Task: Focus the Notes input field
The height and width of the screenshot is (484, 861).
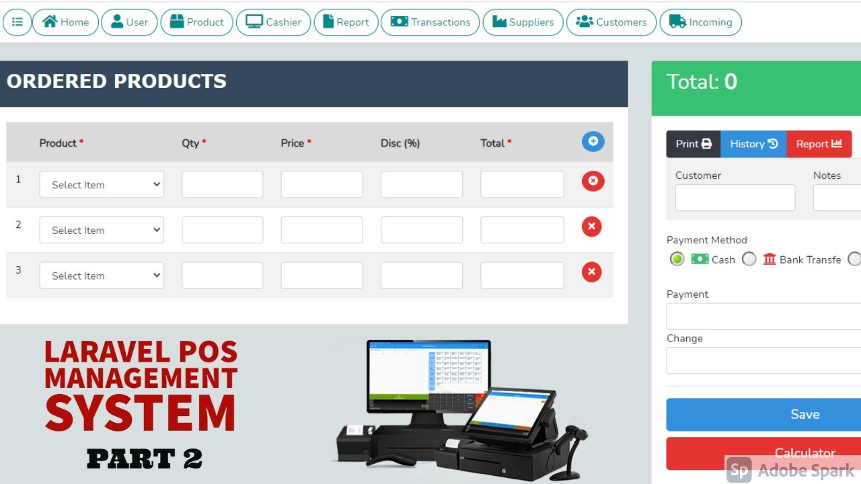Action: click(837, 198)
